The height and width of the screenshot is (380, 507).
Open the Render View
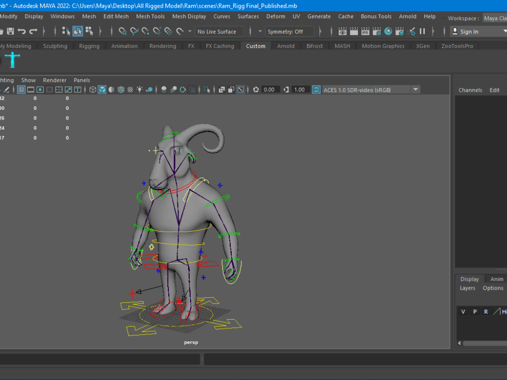[342, 31]
